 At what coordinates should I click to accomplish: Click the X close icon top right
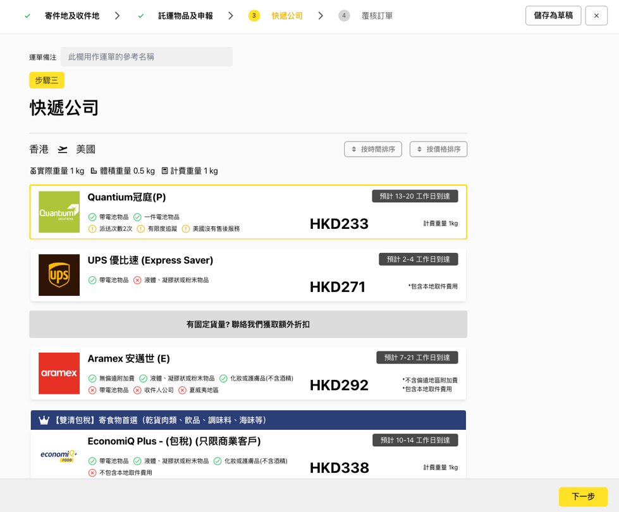tap(596, 16)
